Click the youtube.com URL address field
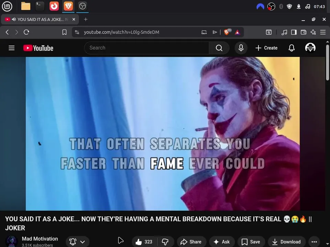330x247 pixels. 121,32
